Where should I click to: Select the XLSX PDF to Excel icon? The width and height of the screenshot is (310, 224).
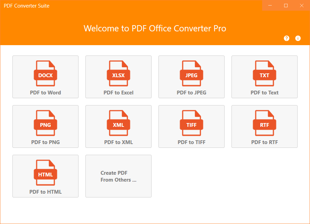[118, 73]
